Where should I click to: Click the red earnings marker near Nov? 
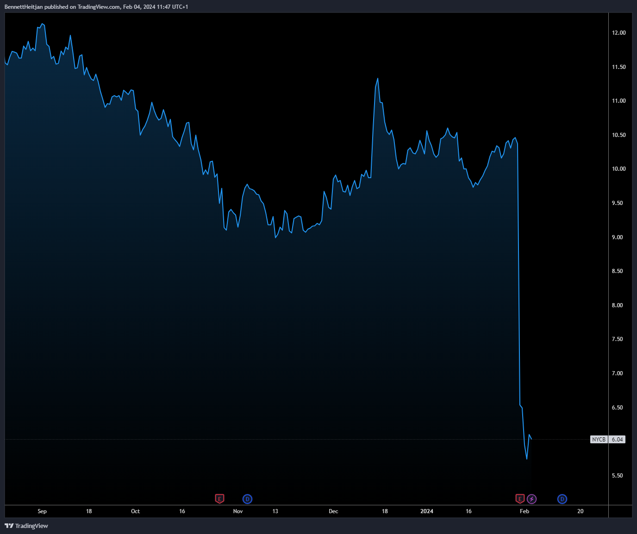coord(219,499)
